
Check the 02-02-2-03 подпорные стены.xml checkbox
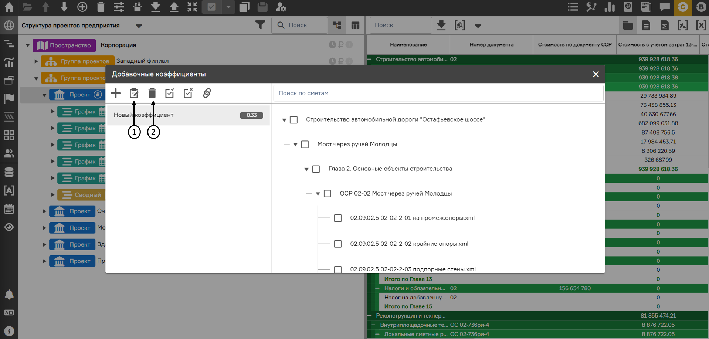[x=338, y=269]
